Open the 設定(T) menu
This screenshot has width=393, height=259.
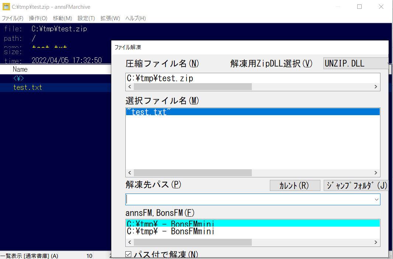(x=86, y=18)
